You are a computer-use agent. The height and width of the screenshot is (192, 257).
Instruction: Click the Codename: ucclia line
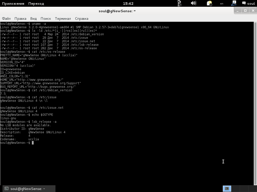click(x=20, y=139)
